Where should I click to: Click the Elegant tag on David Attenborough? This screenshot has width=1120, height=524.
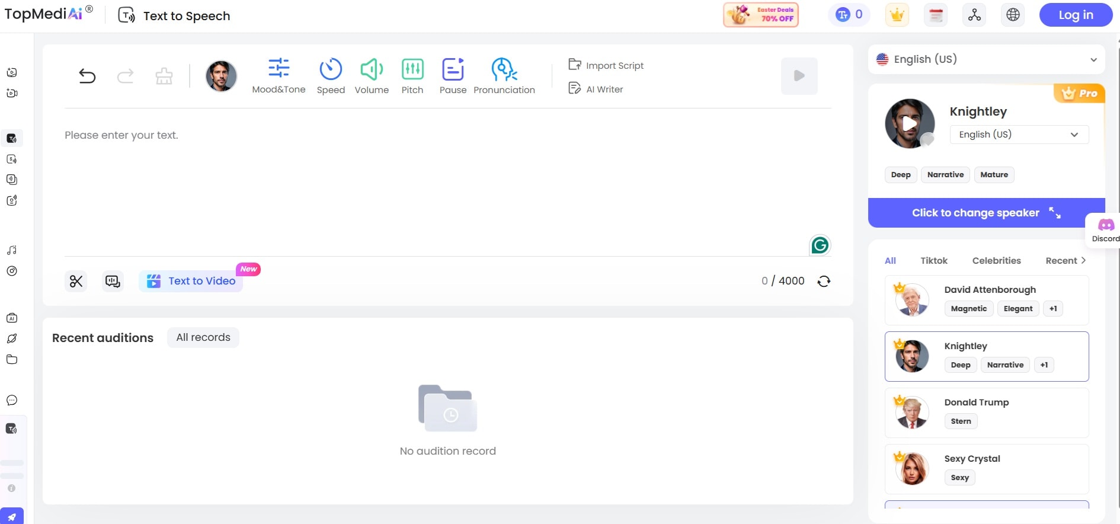(1018, 309)
